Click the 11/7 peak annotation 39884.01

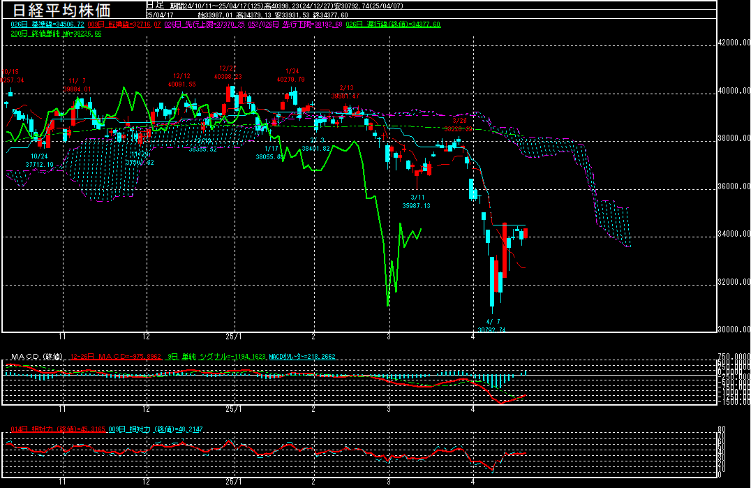[77, 85]
